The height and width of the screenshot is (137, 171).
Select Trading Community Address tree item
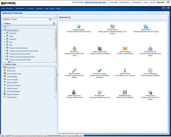coord(18,48)
